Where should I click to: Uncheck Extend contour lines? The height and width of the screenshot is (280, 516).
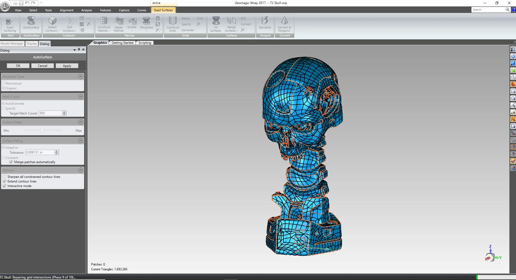[4, 181]
